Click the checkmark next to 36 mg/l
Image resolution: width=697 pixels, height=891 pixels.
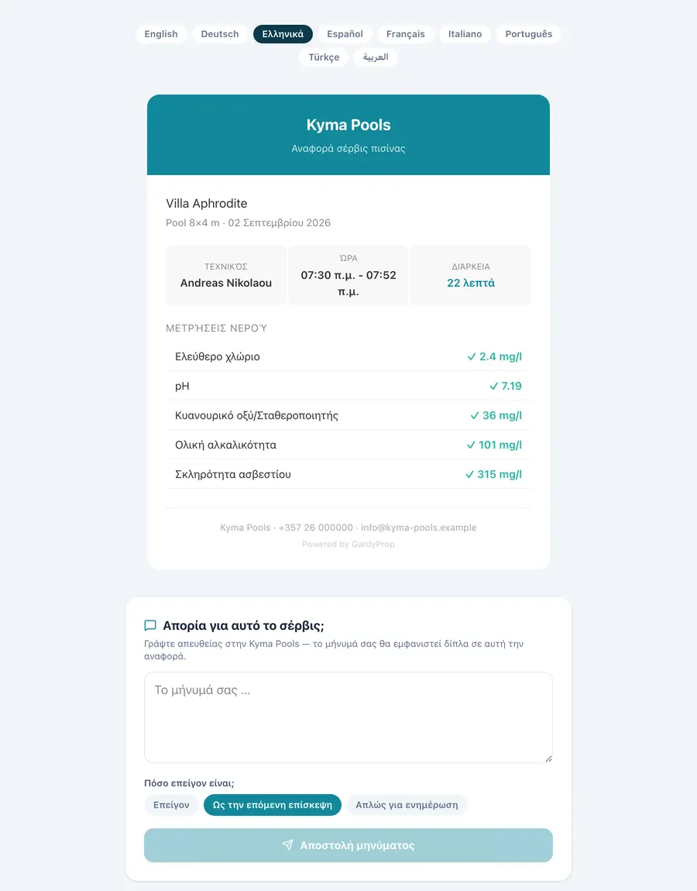click(474, 416)
